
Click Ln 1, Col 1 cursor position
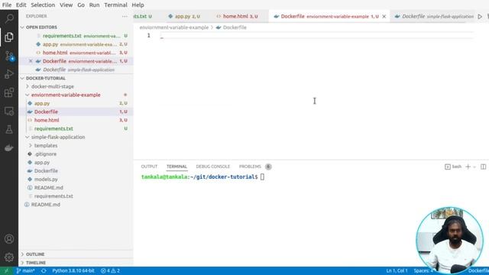[397, 270]
